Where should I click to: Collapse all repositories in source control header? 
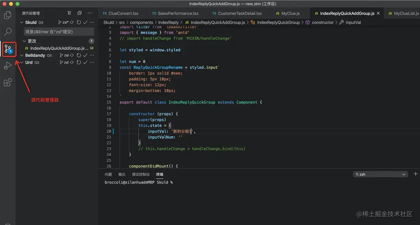79,13
